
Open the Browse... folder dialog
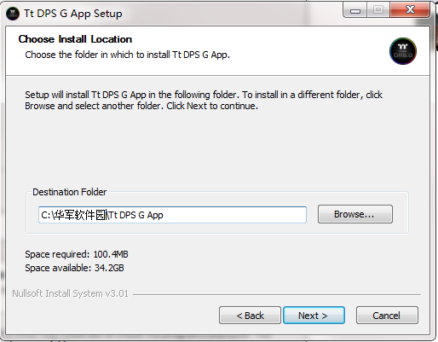355,214
